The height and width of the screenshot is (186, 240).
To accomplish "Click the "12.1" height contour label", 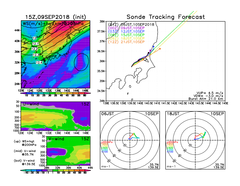I will pos(35,44).
